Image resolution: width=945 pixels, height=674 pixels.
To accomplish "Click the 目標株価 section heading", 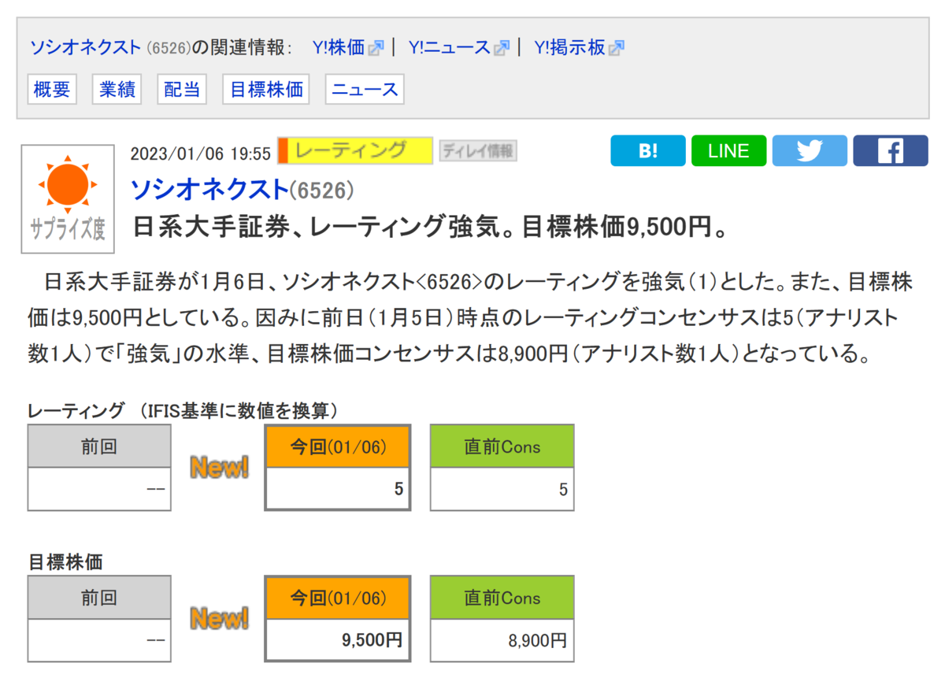I will (66, 561).
